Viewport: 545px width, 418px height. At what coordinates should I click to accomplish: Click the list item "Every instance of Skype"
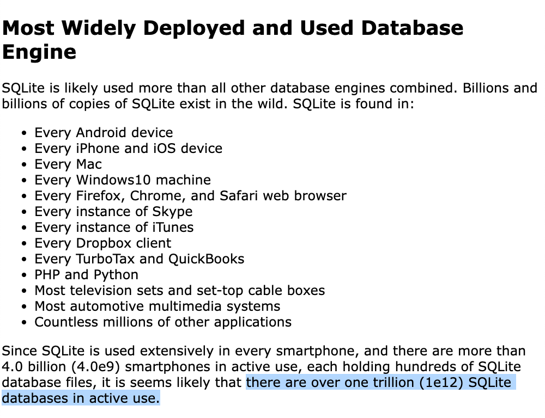(x=113, y=212)
